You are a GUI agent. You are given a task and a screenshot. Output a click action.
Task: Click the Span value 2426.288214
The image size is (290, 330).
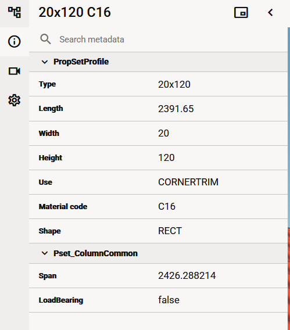point(187,276)
